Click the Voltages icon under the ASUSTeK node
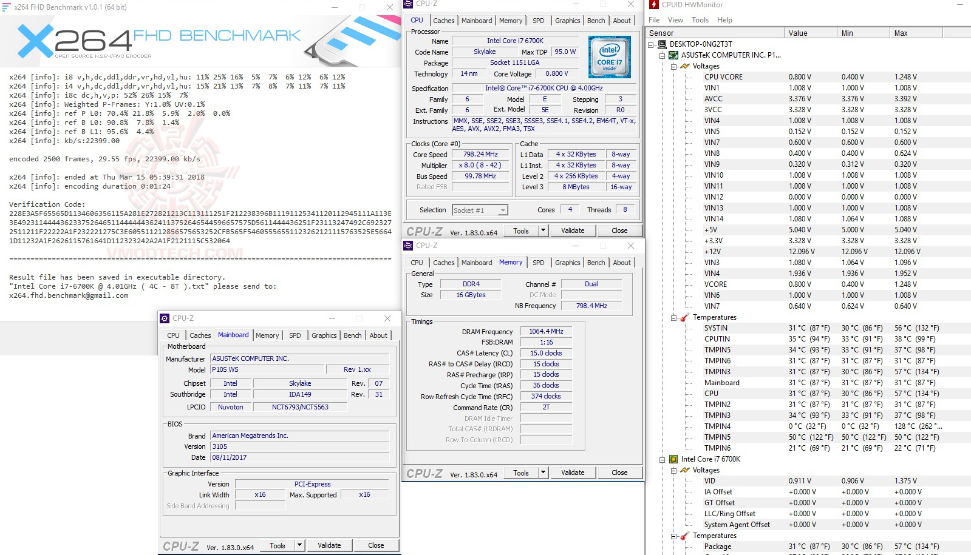The width and height of the screenshot is (971, 555). coord(685,66)
